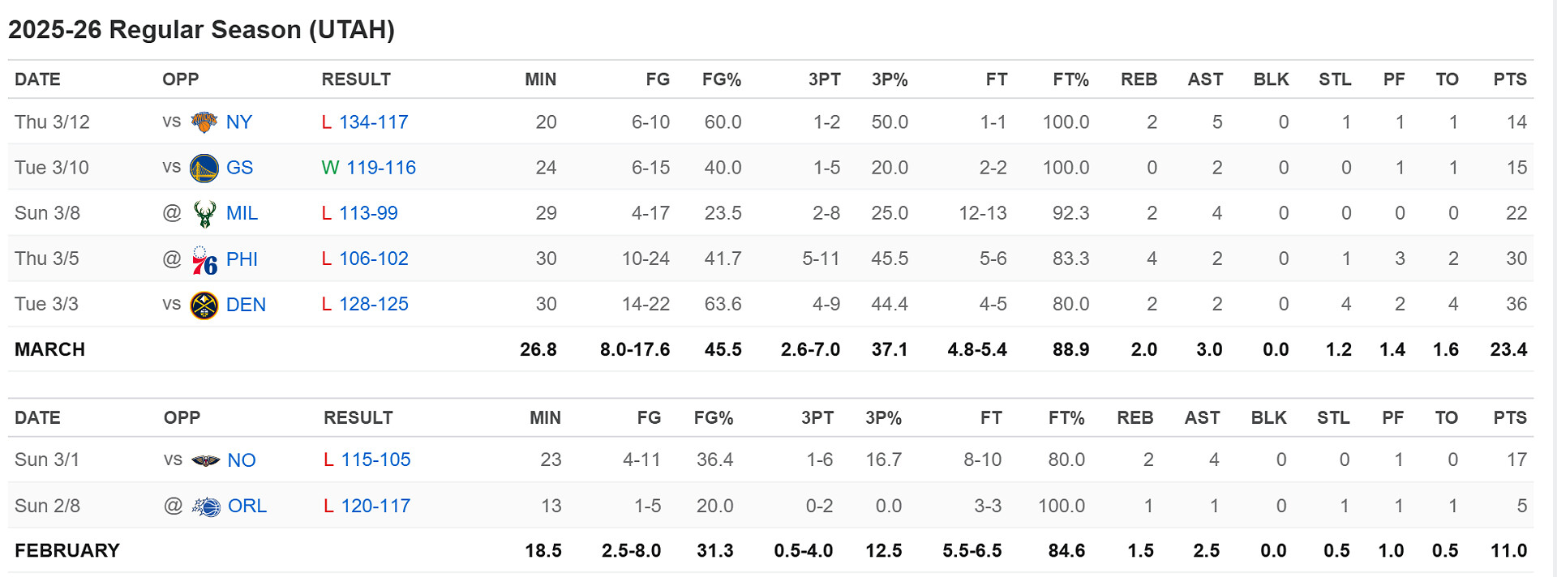Screen dimensions: 1557x577
Task: Open the ORL team link
Action: tap(247, 506)
